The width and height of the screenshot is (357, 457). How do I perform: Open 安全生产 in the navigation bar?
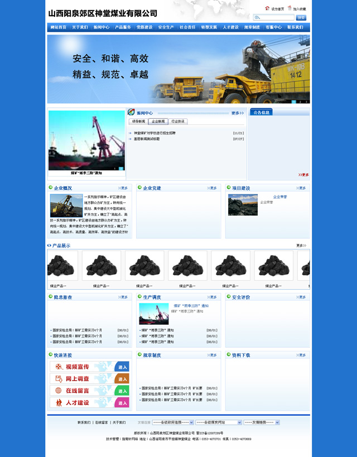[x=166, y=27]
